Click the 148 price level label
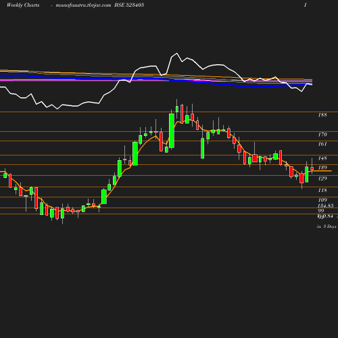The width and height of the screenshot is (338, 338). tap(322, 158)
